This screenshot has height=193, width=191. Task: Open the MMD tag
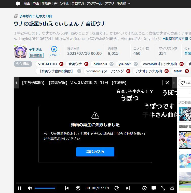(x=178, y=71)
